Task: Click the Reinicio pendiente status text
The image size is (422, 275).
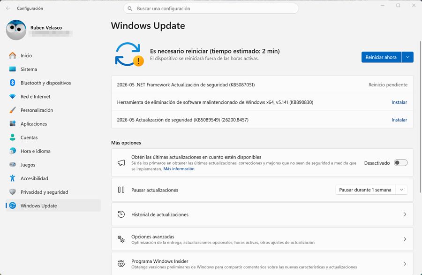Action: (388, 85)
